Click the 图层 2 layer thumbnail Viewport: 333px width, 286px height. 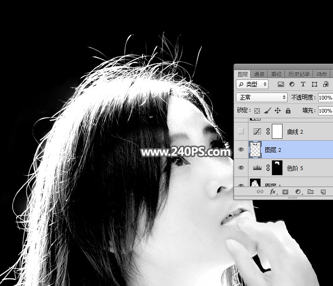(255, 150)
